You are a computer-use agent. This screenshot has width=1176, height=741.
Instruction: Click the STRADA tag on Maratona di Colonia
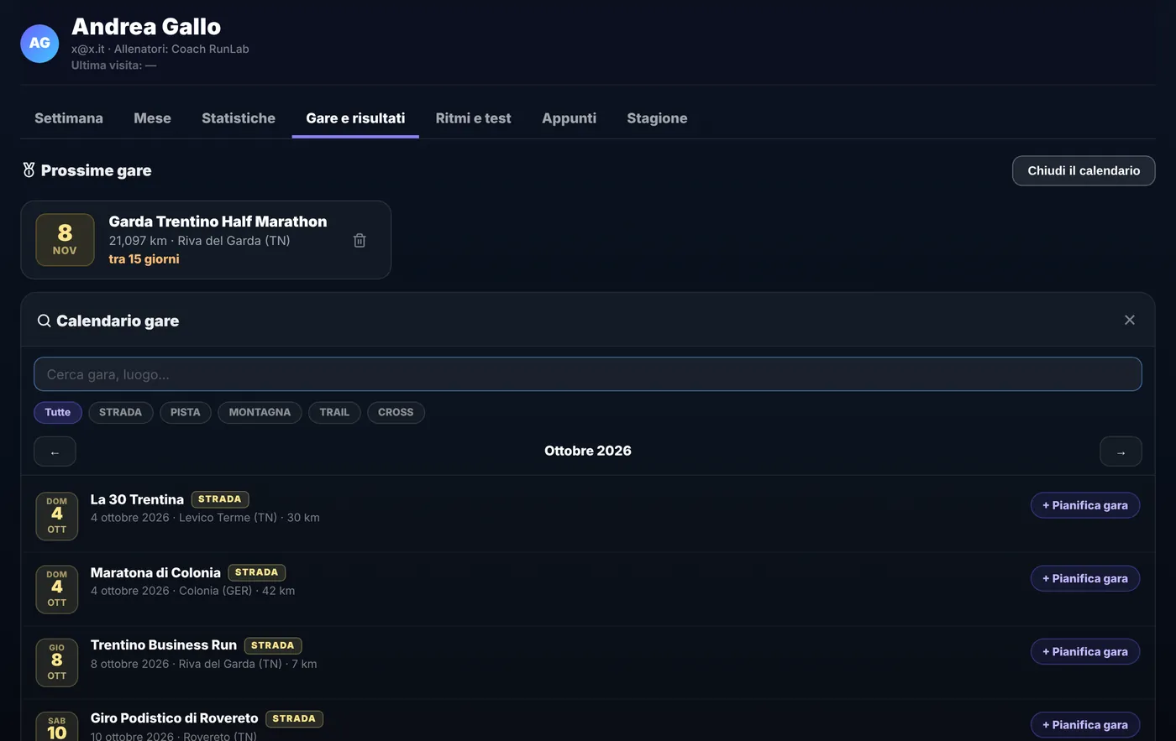256,572
